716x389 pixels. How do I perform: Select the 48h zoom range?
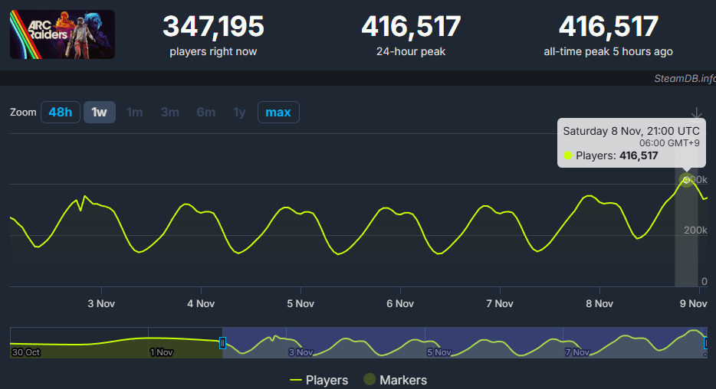point(60,112)
